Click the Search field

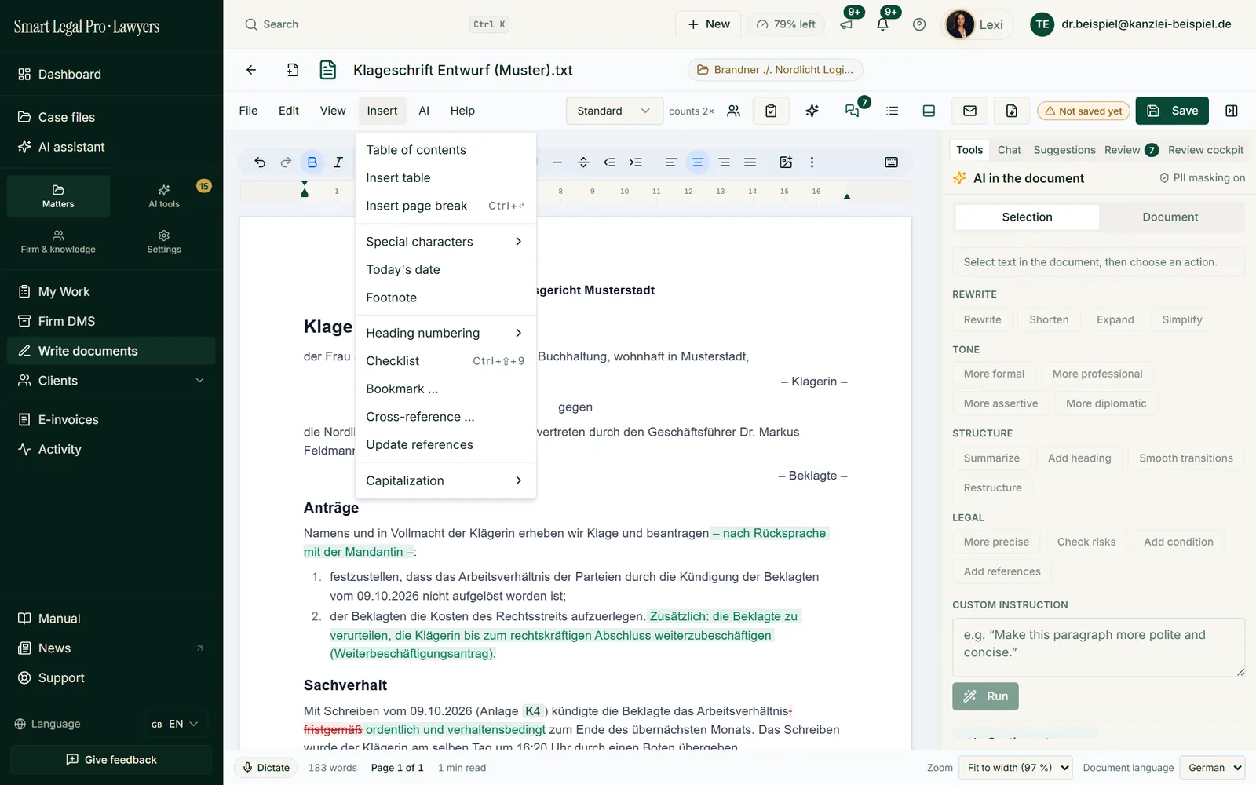[x=376, y=24]
